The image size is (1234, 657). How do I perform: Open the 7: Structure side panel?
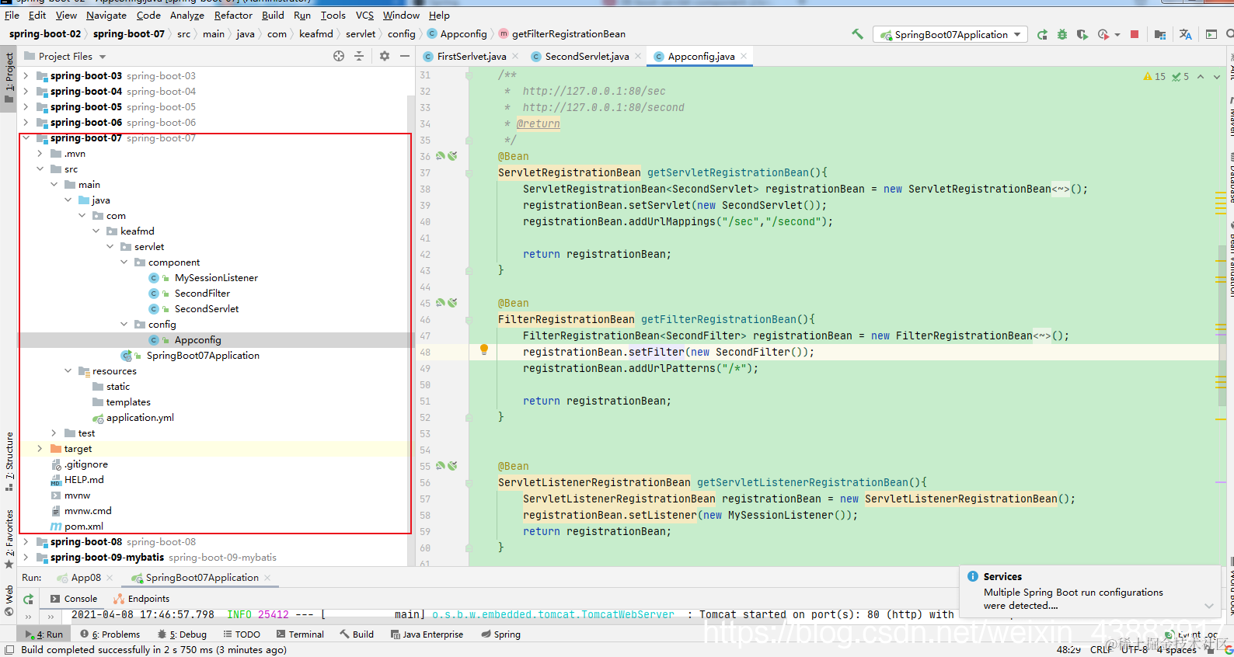[x=9, y=461]
